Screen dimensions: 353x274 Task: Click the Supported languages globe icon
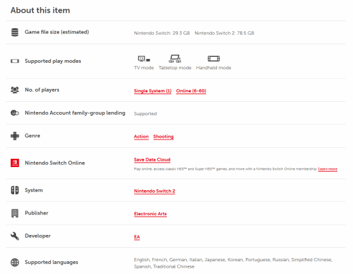15,262
